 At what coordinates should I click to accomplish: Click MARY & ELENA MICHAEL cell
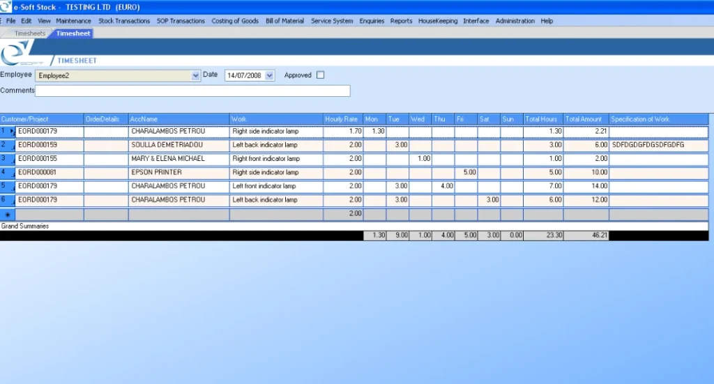(x=179, y=159)
